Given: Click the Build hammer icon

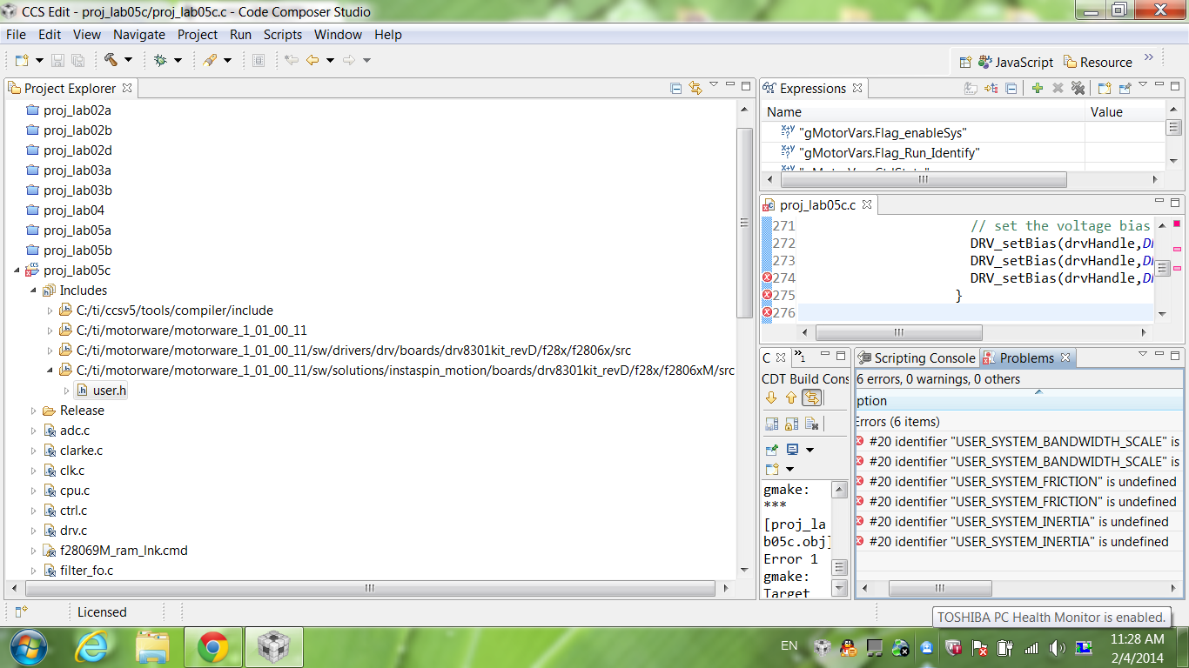Looking at the screenshot, I should coord(111,60).
